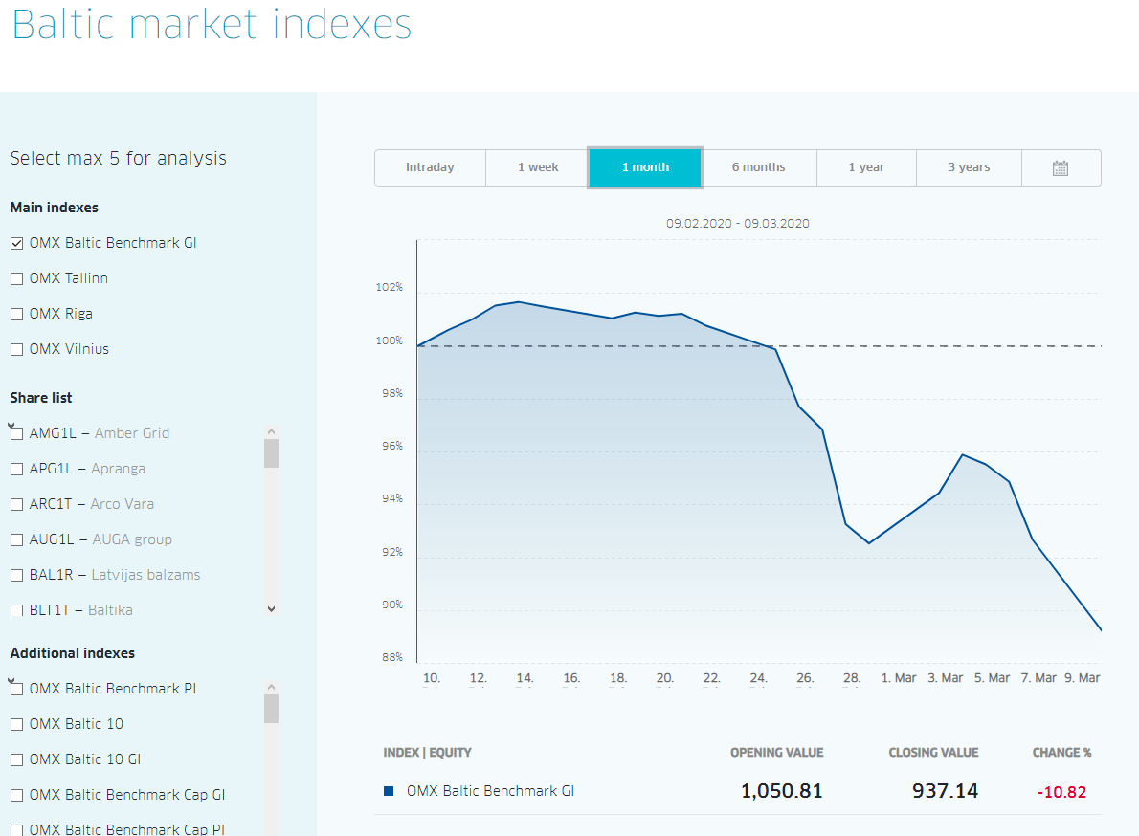Click the OPENING VALUE column header

[x=776, y=753]
